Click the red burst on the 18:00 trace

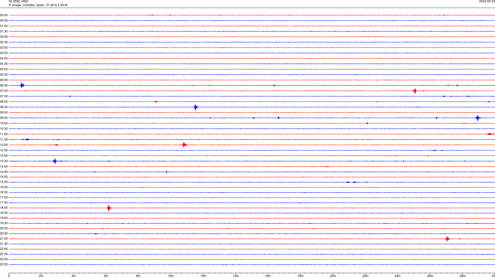pyautogui.click(x=109, y=208)
